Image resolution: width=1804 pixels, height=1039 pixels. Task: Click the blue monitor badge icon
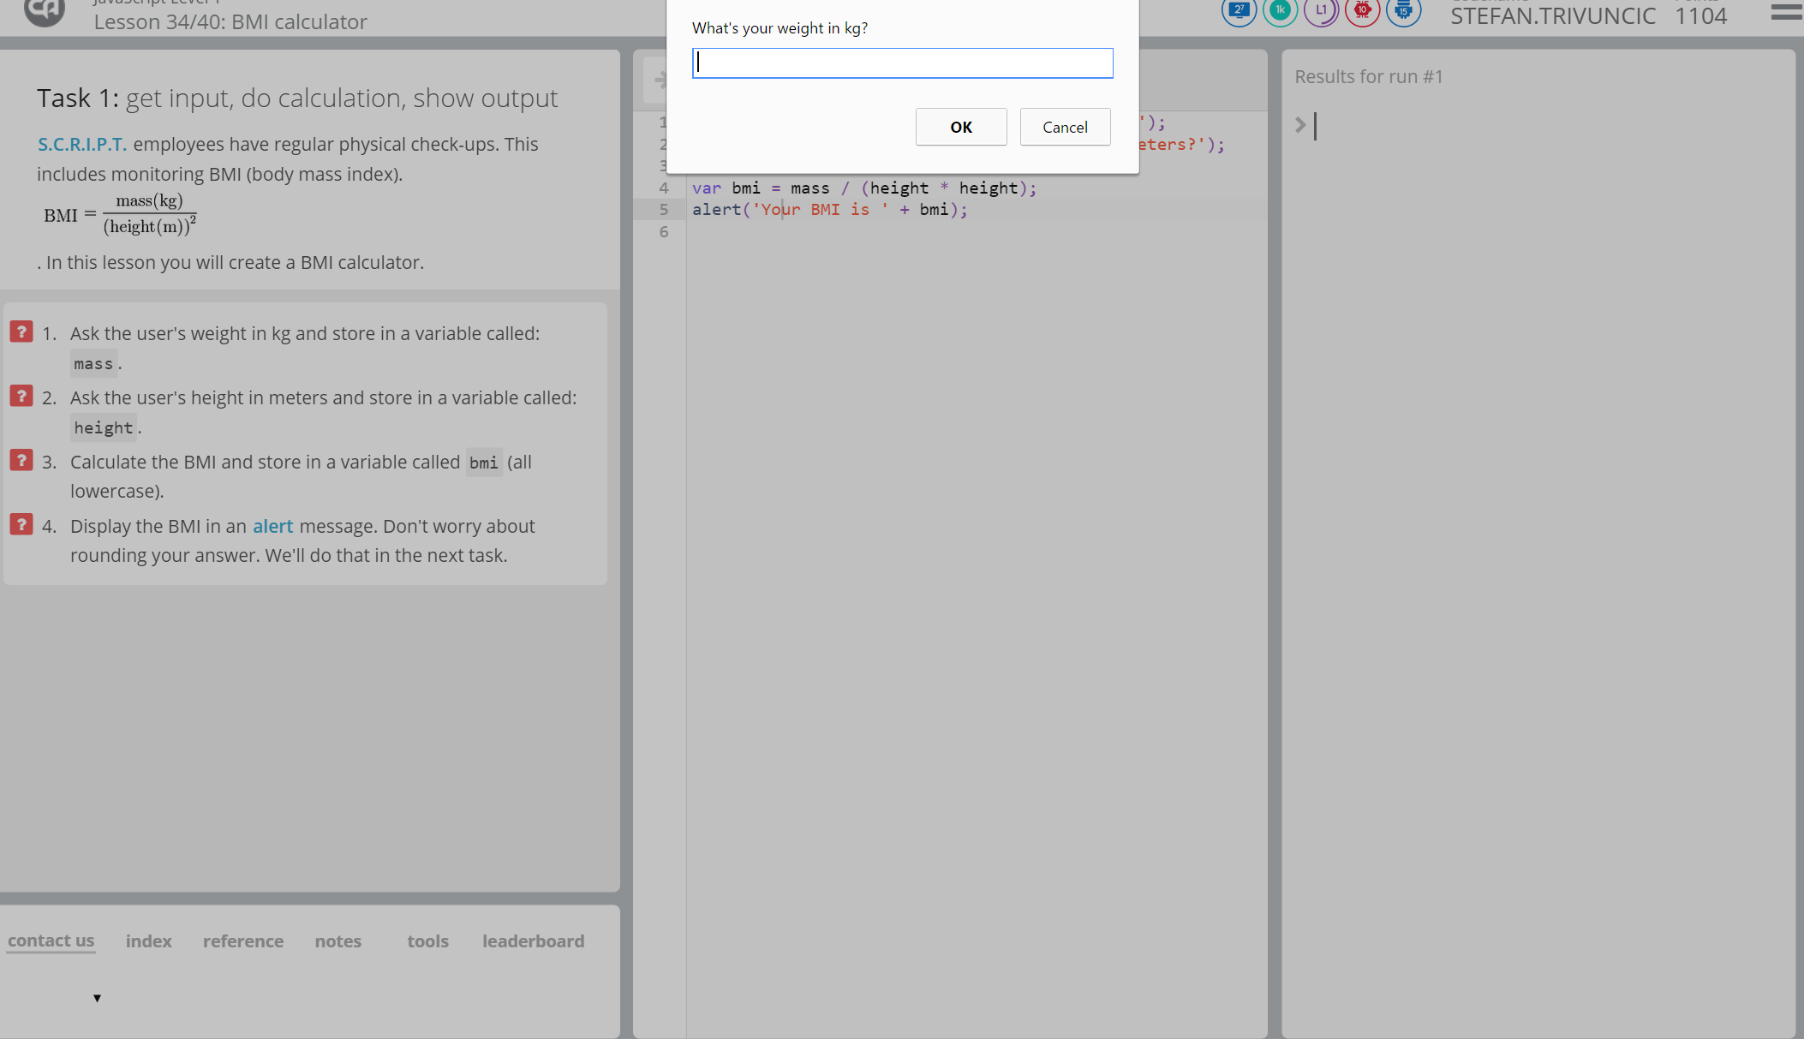click(1239, 11)
